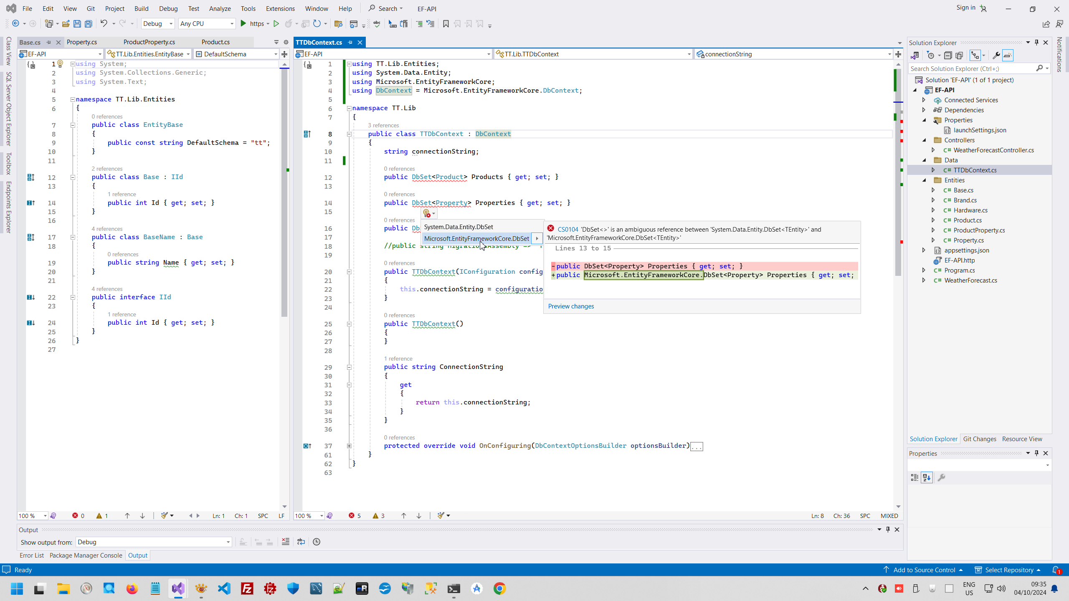Clear all text in Output pane
Viewport: 1069px width, 601px height.
click(x=286, y=542)
